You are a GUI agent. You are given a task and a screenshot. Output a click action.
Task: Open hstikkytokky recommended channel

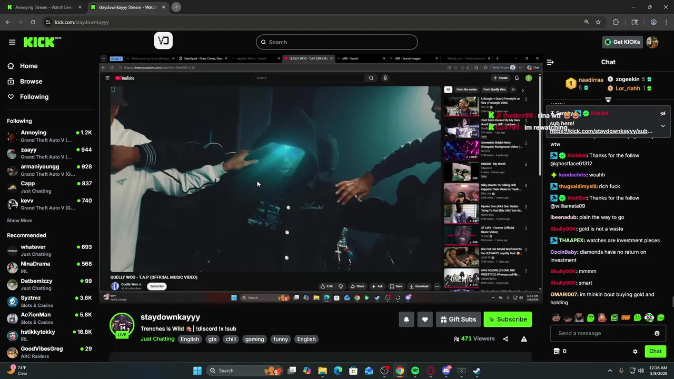[49, 335]
